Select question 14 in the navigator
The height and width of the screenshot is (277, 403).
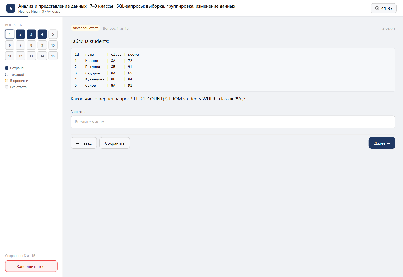(42, 56)
